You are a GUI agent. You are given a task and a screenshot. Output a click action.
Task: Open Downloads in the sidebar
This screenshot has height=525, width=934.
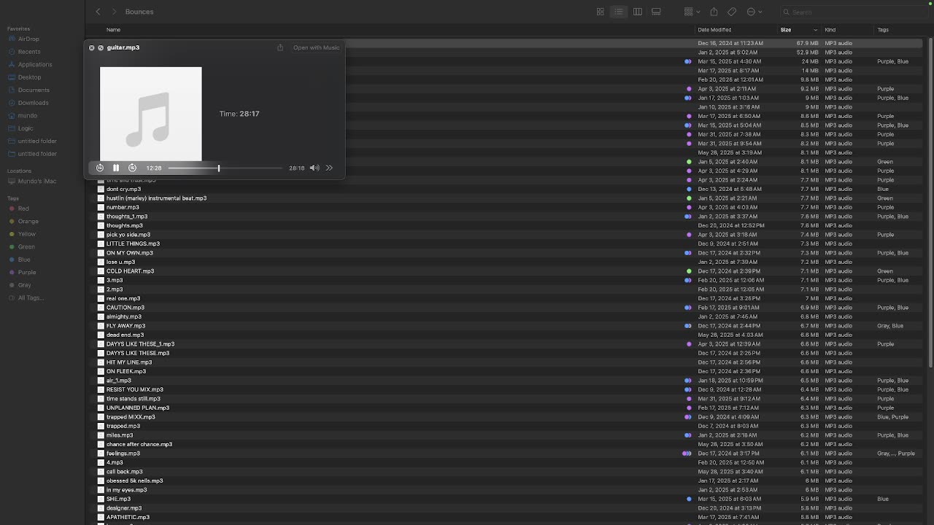click(33, 103)
